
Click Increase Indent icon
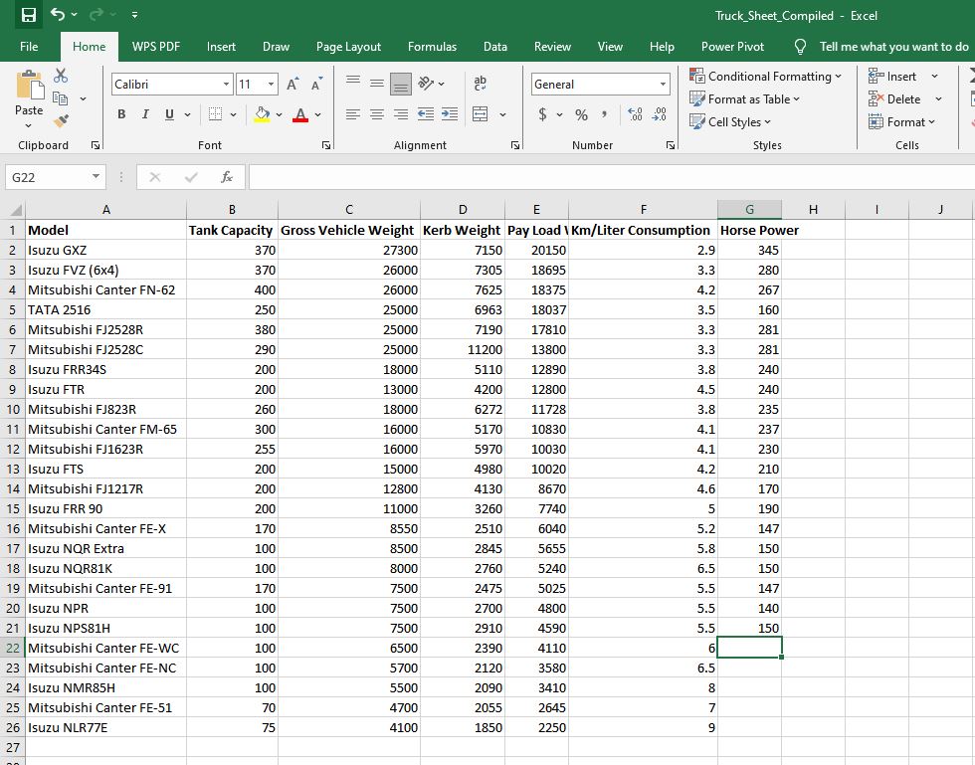[x=450, y=114]
